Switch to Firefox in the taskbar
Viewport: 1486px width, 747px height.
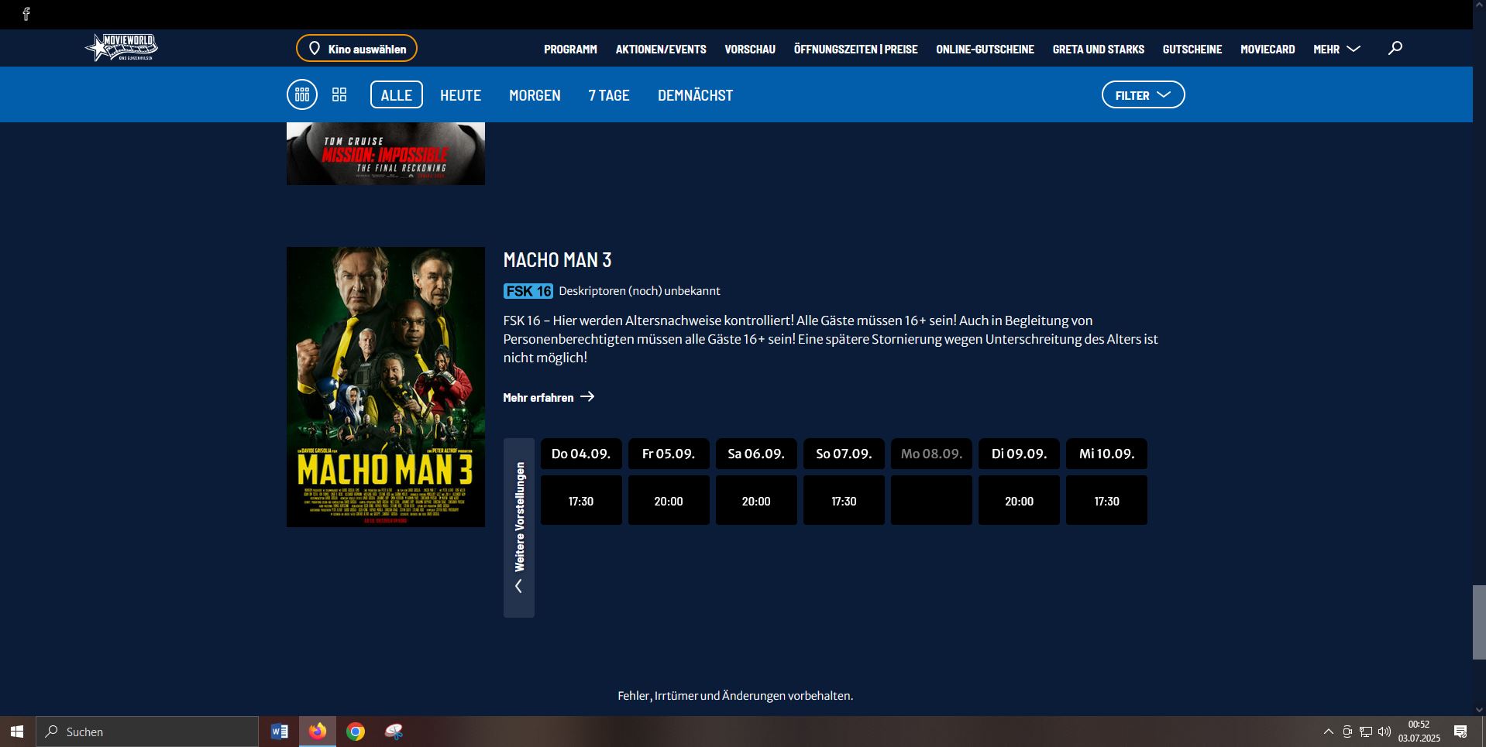click(x=318, y=732)
